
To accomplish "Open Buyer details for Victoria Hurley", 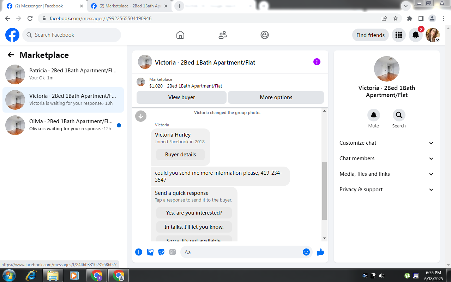I will pos(180,155).
